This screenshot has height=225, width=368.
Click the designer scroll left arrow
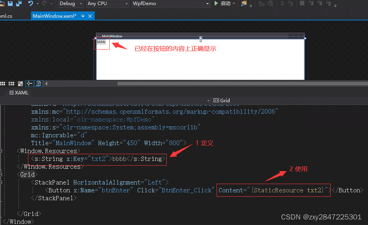click(x=46, y=84)
